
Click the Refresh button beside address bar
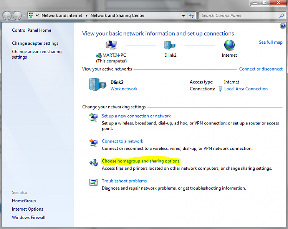point(192,16)
